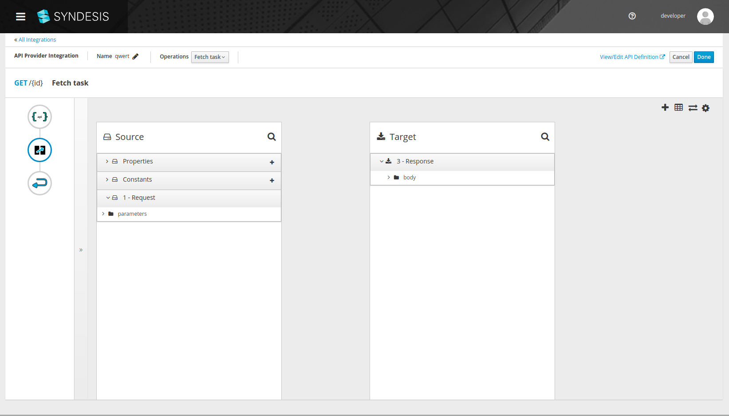
Task: Select the API provider start step icon
Action: [40, 117]
